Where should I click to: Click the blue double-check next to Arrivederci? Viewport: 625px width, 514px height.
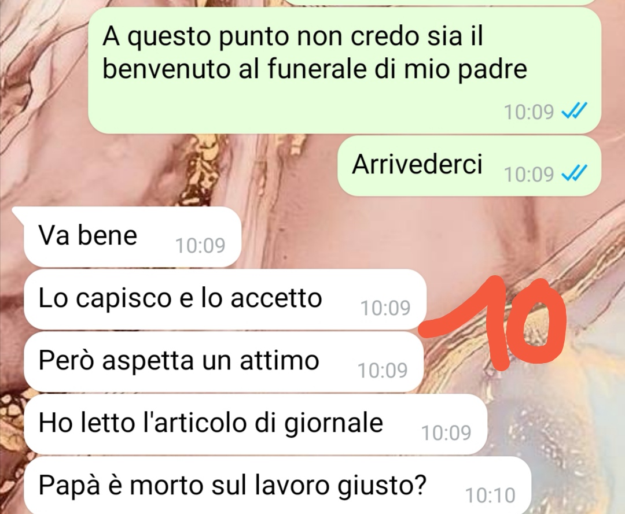(x=574, y=173)
